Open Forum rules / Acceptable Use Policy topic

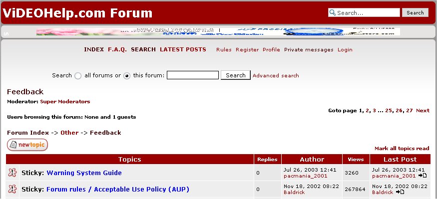tap(117, 190)
